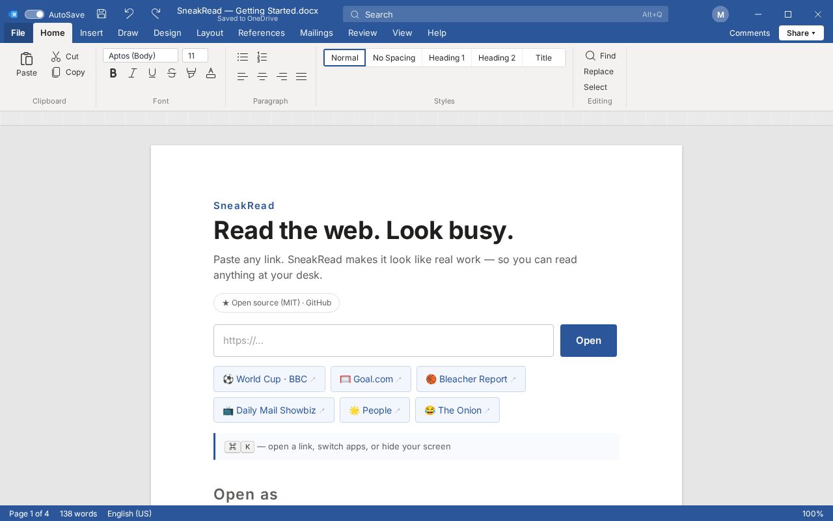Apply strikethrough formatting
This screenshot has width=833, height=521.
coord(172,74)
